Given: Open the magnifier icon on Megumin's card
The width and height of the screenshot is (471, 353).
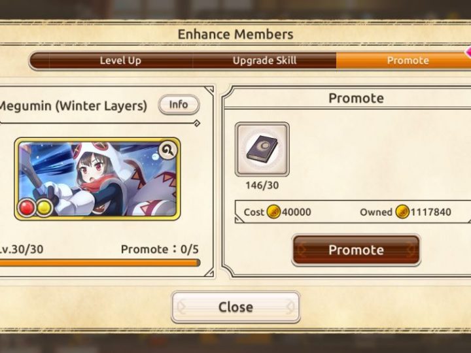Looking at the screenshot, I should (x=168, y=150).
